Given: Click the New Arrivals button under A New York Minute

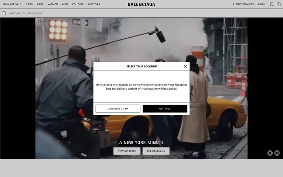Looking at the screenshot, I should (127, 151).
